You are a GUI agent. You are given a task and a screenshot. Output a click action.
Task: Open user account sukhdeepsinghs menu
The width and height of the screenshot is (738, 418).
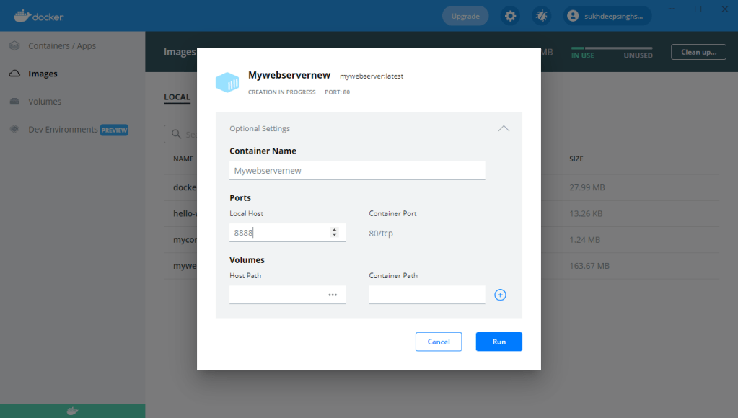click(x=607, y=16)
